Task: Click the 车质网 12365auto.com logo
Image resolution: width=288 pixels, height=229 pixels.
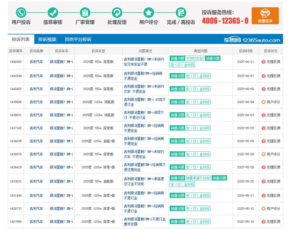Action: point(252,40)
